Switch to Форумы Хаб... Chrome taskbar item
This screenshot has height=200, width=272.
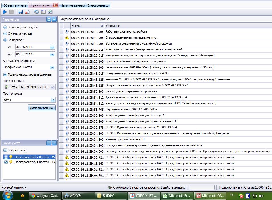point(45,196)
